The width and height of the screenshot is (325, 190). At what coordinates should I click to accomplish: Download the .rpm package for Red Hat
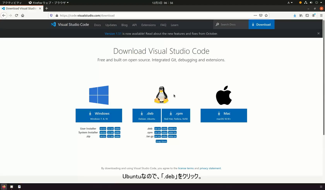click(x=176, y=116)
